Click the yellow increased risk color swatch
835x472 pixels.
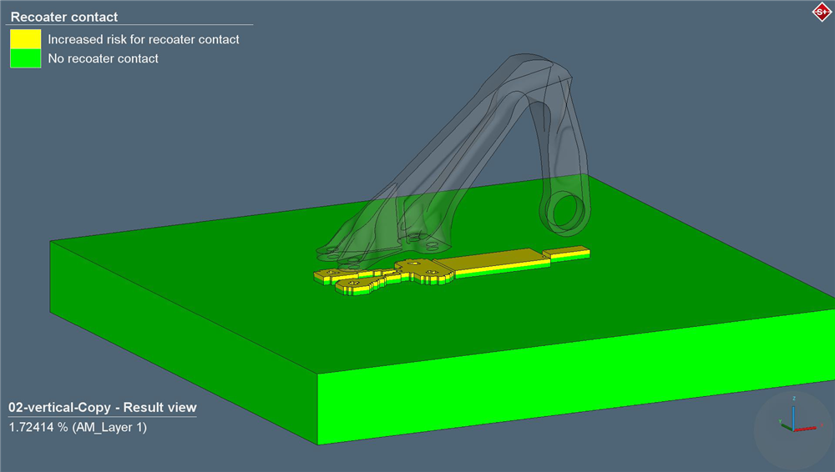[25, 39]
